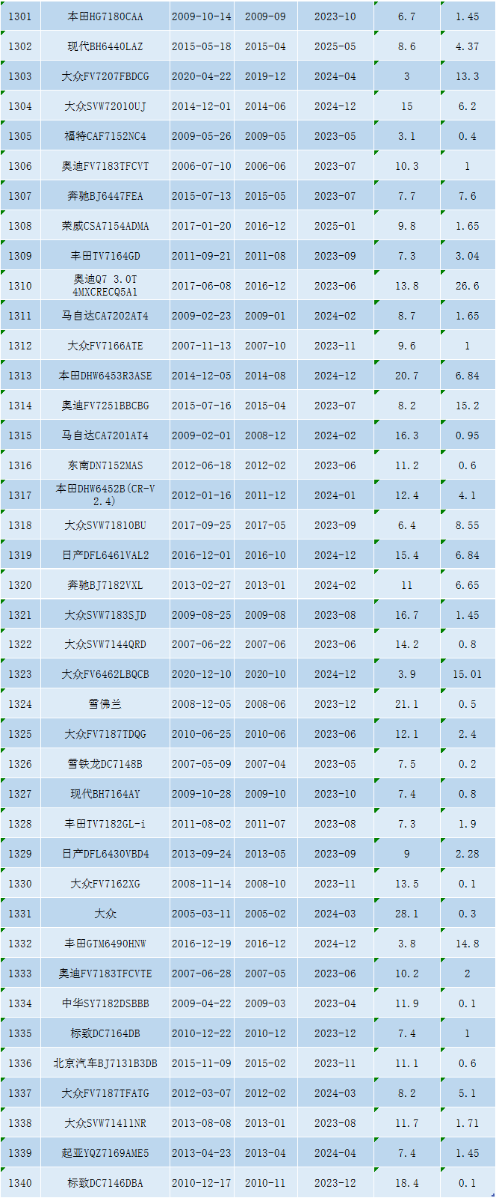
Task: Click the 大众FV7187TFATG cell
Action: pos(105,1093)
